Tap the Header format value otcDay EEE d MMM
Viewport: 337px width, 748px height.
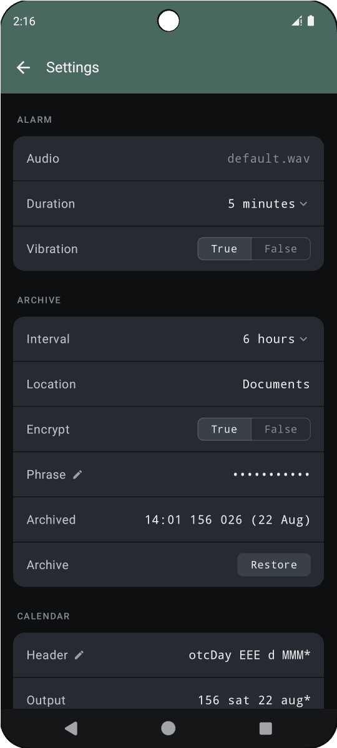pyautogui.click(x=250, y=655)
